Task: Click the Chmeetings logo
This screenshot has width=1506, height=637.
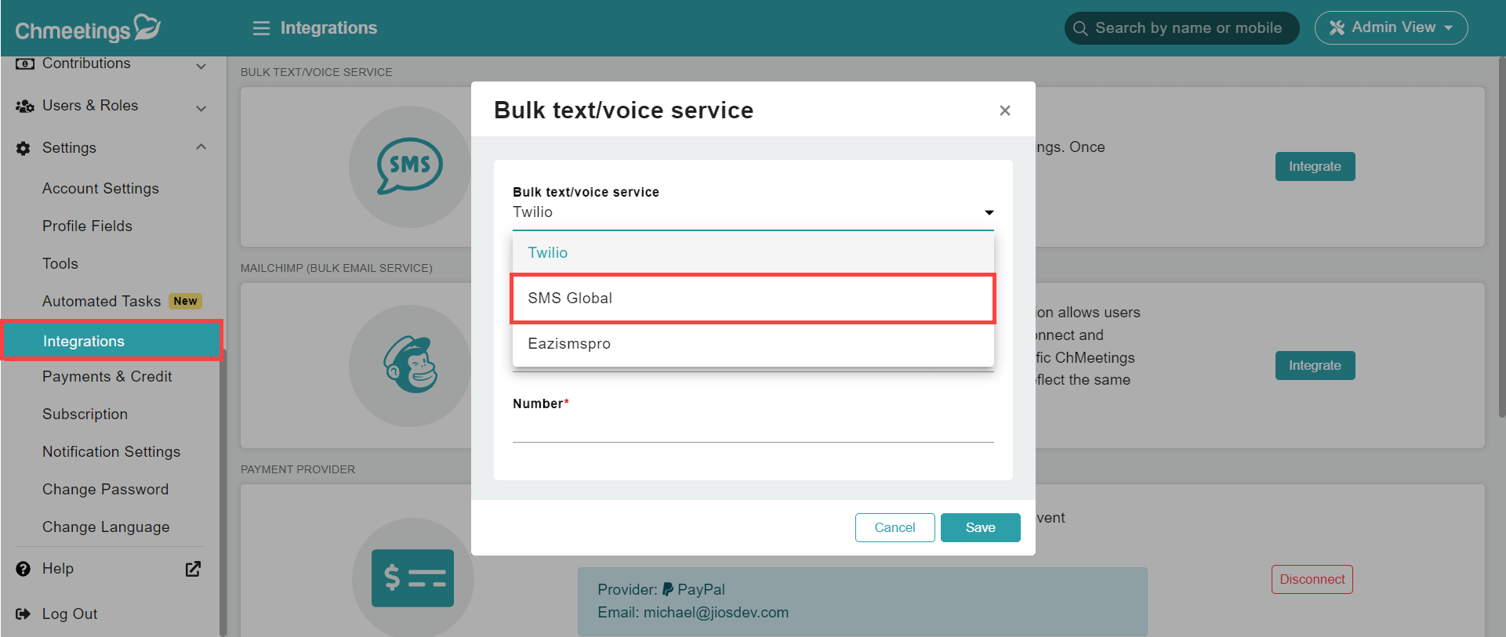Action: tap(88, 28)
